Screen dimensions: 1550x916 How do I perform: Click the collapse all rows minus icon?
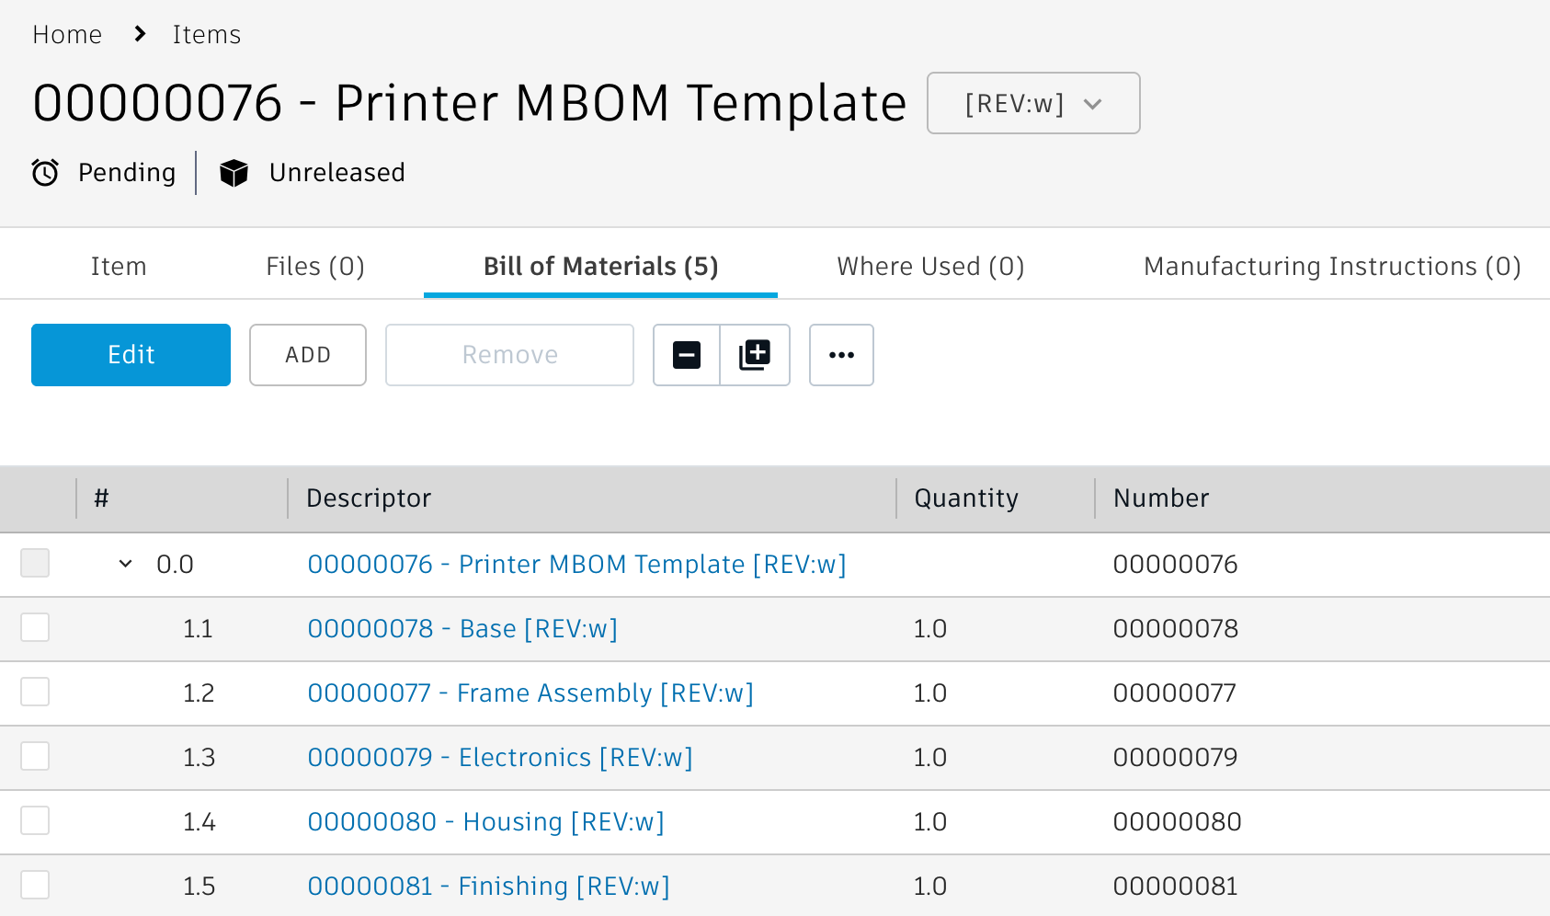click(687, 355)
